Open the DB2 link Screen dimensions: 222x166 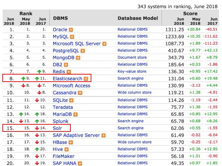click(58, 65)
